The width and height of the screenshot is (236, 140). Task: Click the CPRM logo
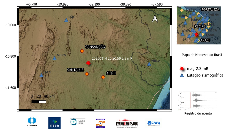(32, 123)
